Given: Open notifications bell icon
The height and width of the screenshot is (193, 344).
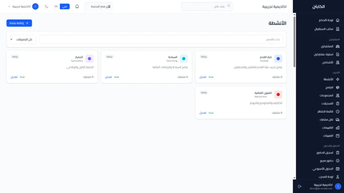Looking at the screenshot, I should click(77, 6).
